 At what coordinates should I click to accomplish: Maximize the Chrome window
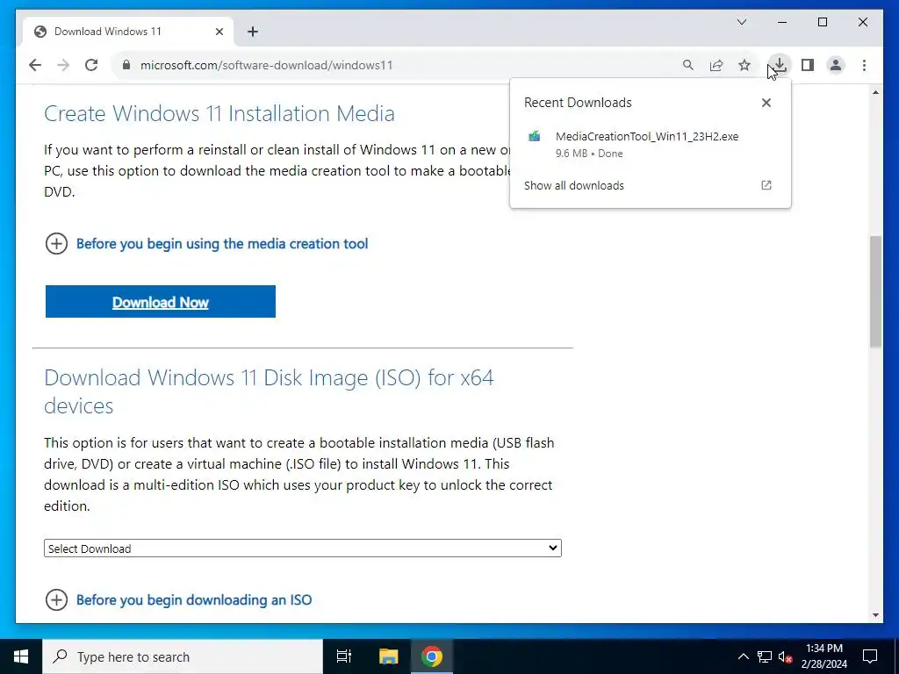[822, 22]
